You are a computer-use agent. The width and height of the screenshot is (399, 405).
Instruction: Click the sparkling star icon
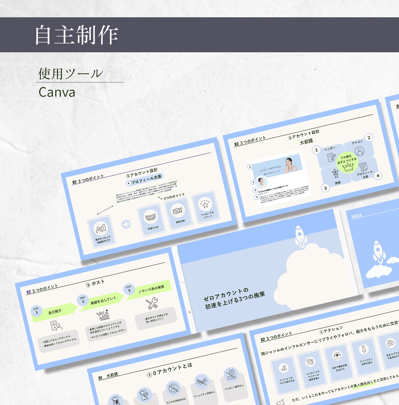pos(205,204)
